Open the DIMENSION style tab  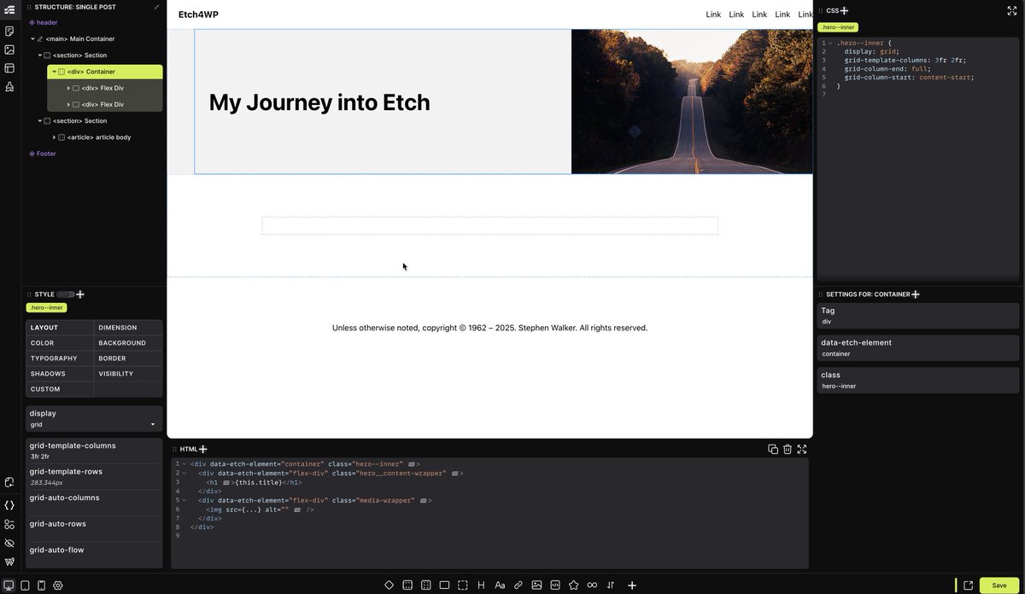[x=128, y=328]
